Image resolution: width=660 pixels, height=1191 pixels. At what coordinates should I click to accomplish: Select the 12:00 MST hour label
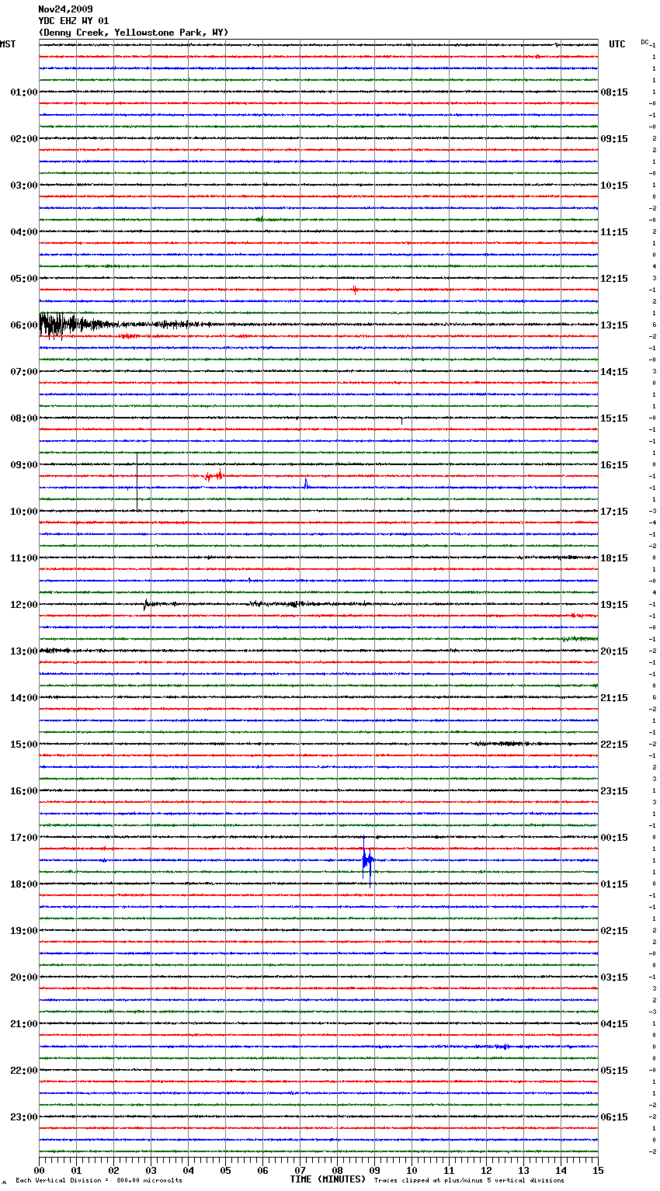coord(24,605)
